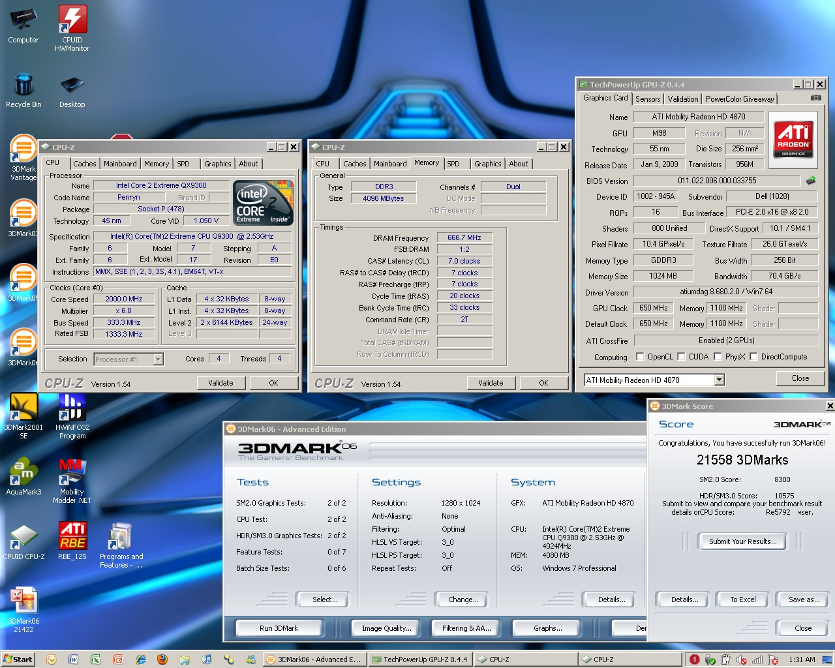835x668 pixels.
Task: Open the 3DMark2001 SE desktop icon
Action: (23, 408)
